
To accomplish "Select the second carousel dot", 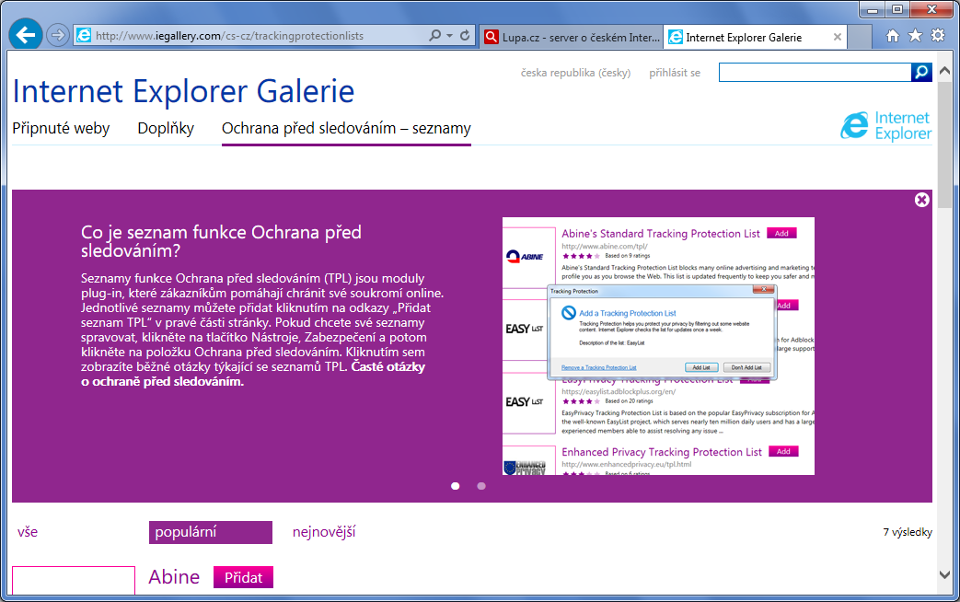I will pos(481,486).
